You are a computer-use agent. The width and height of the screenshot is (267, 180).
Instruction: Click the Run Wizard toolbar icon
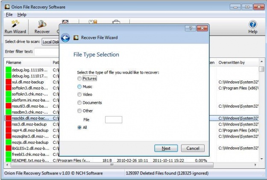tap(15, 24)
